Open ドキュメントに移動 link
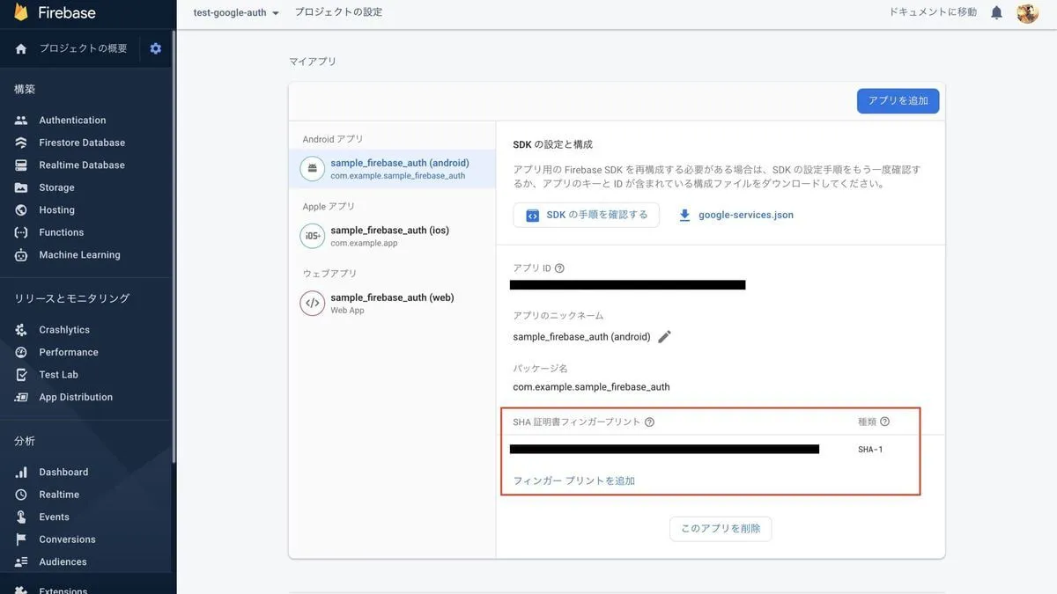 (933, 12)
